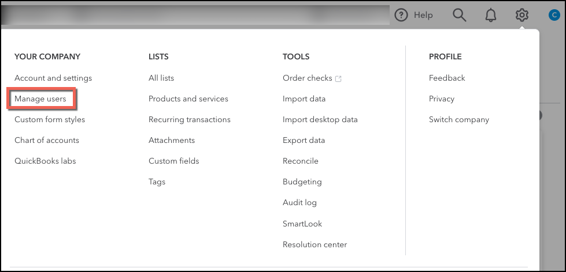Screen dimensions: 566x272
Task: Open Account and settings
Action: coord(53,78)
